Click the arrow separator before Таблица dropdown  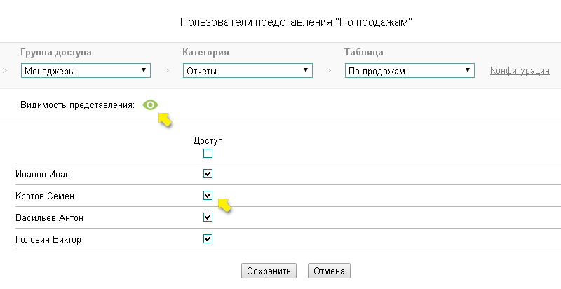(329, 71)
